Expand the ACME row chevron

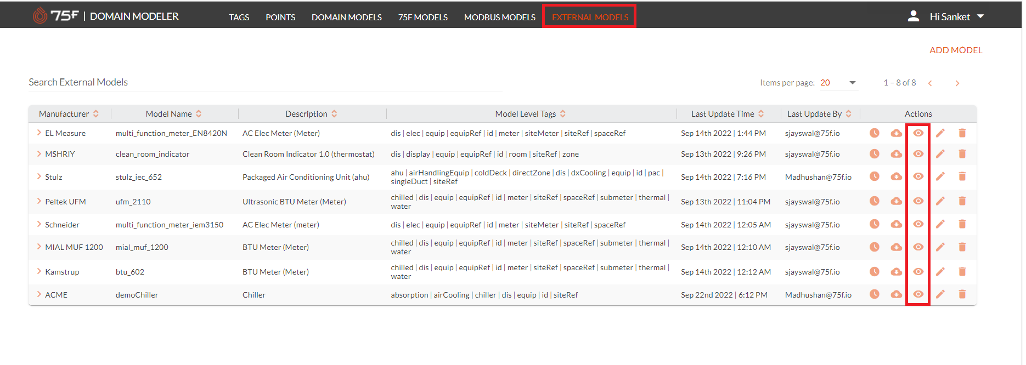tap(39, 294)
